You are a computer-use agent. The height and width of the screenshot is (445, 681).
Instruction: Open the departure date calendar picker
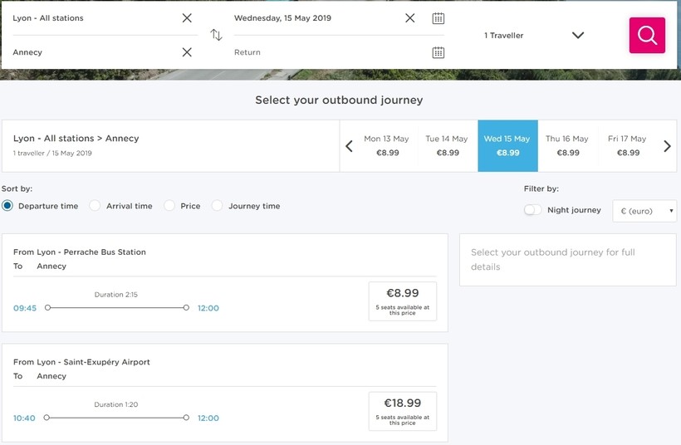click(x=438, y=18)
